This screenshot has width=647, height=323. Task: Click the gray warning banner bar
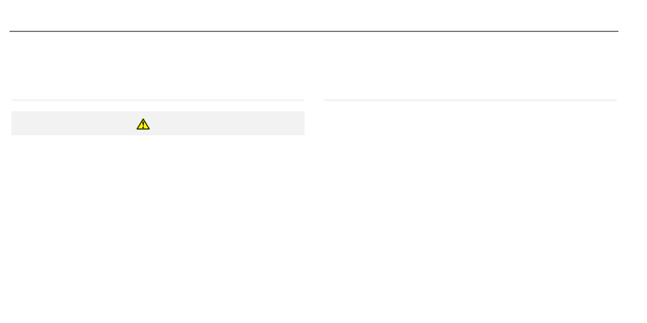(157, 123)
